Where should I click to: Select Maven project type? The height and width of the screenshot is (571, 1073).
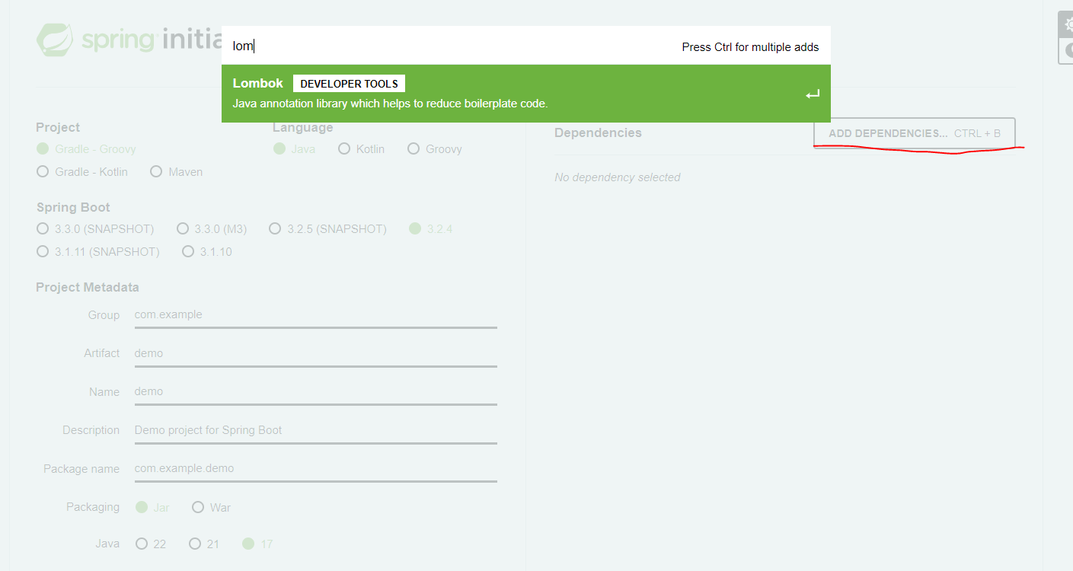coord(177,172)
